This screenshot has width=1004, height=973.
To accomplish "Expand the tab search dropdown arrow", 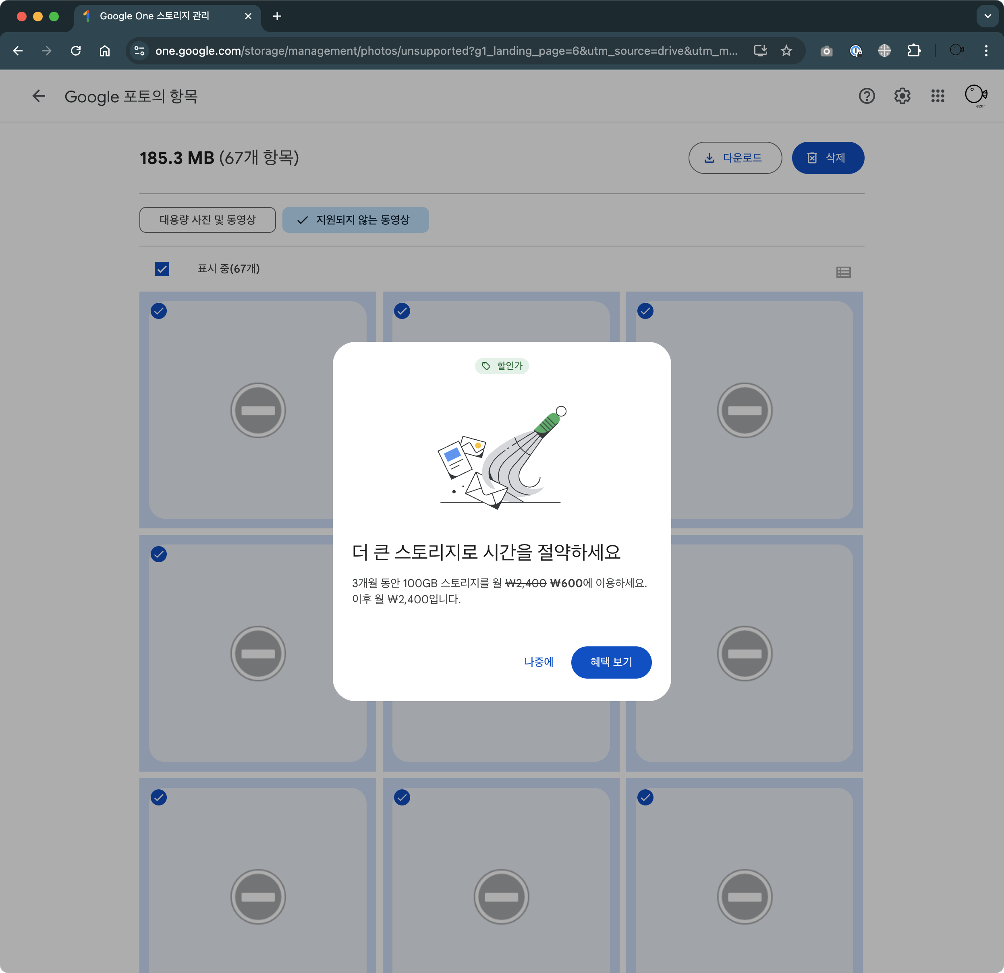I will click(x=987, y=16).
